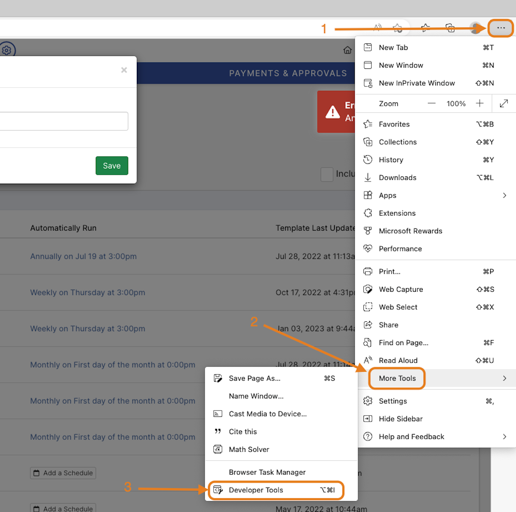
Task: Expand the Apps submenu
Action: (x=436, y=195)
